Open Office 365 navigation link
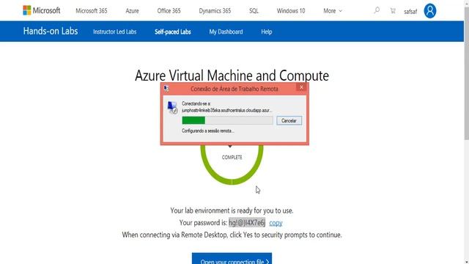 tap(169, 11)
